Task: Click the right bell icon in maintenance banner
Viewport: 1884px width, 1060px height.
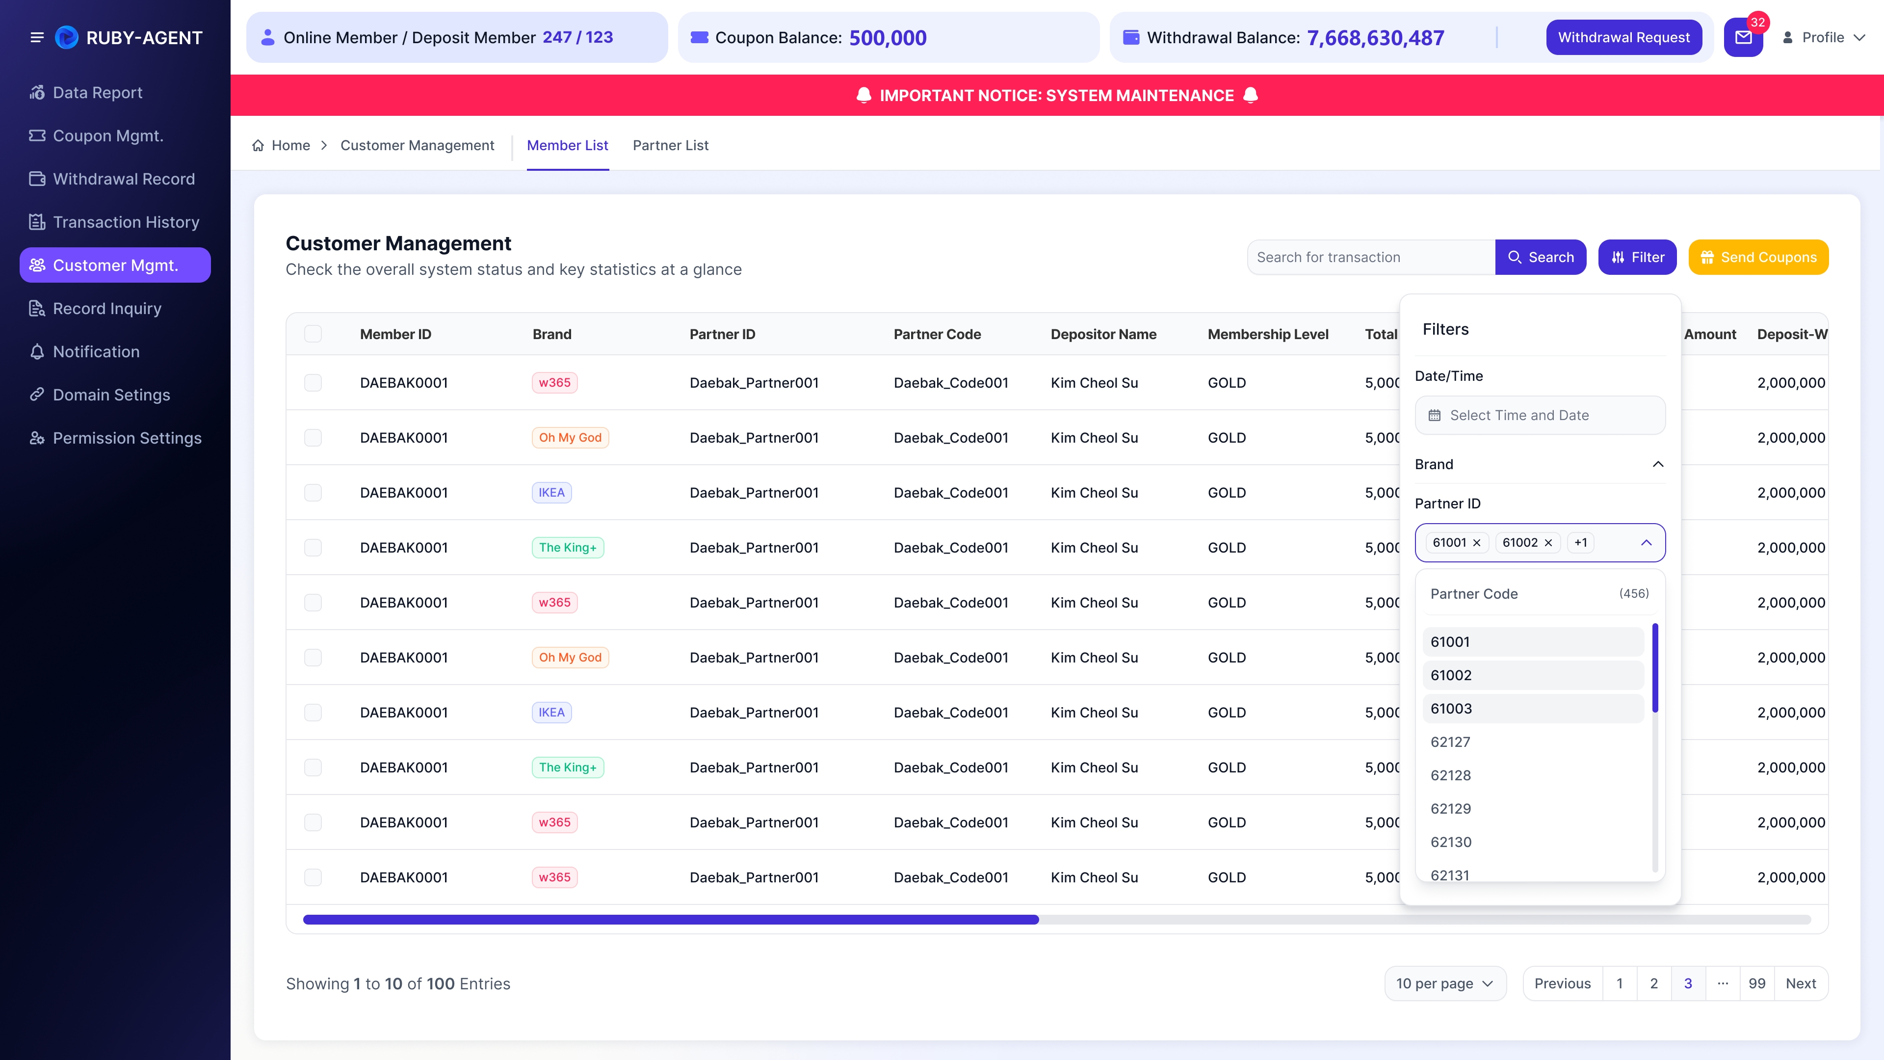Action: coord(1251,96)
